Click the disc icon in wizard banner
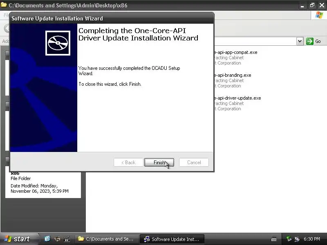 (58, 43)
